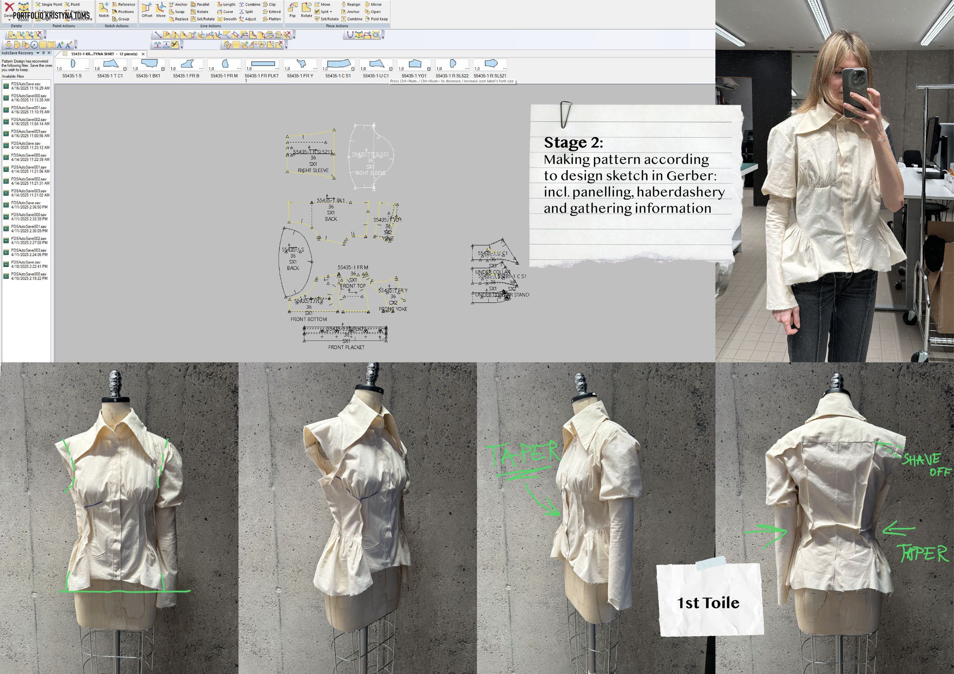The image size is (954, 674).
Task: Close the 55435-1 SHIRT document tab
Action: (x=143, y=54)
